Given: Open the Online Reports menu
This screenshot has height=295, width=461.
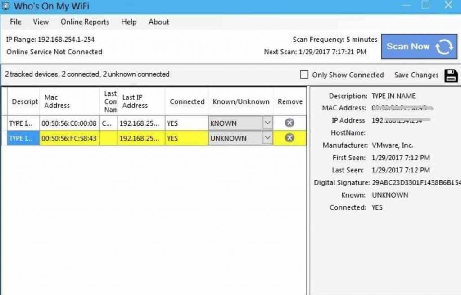Looking at the screenshot, I should point(85,22).
